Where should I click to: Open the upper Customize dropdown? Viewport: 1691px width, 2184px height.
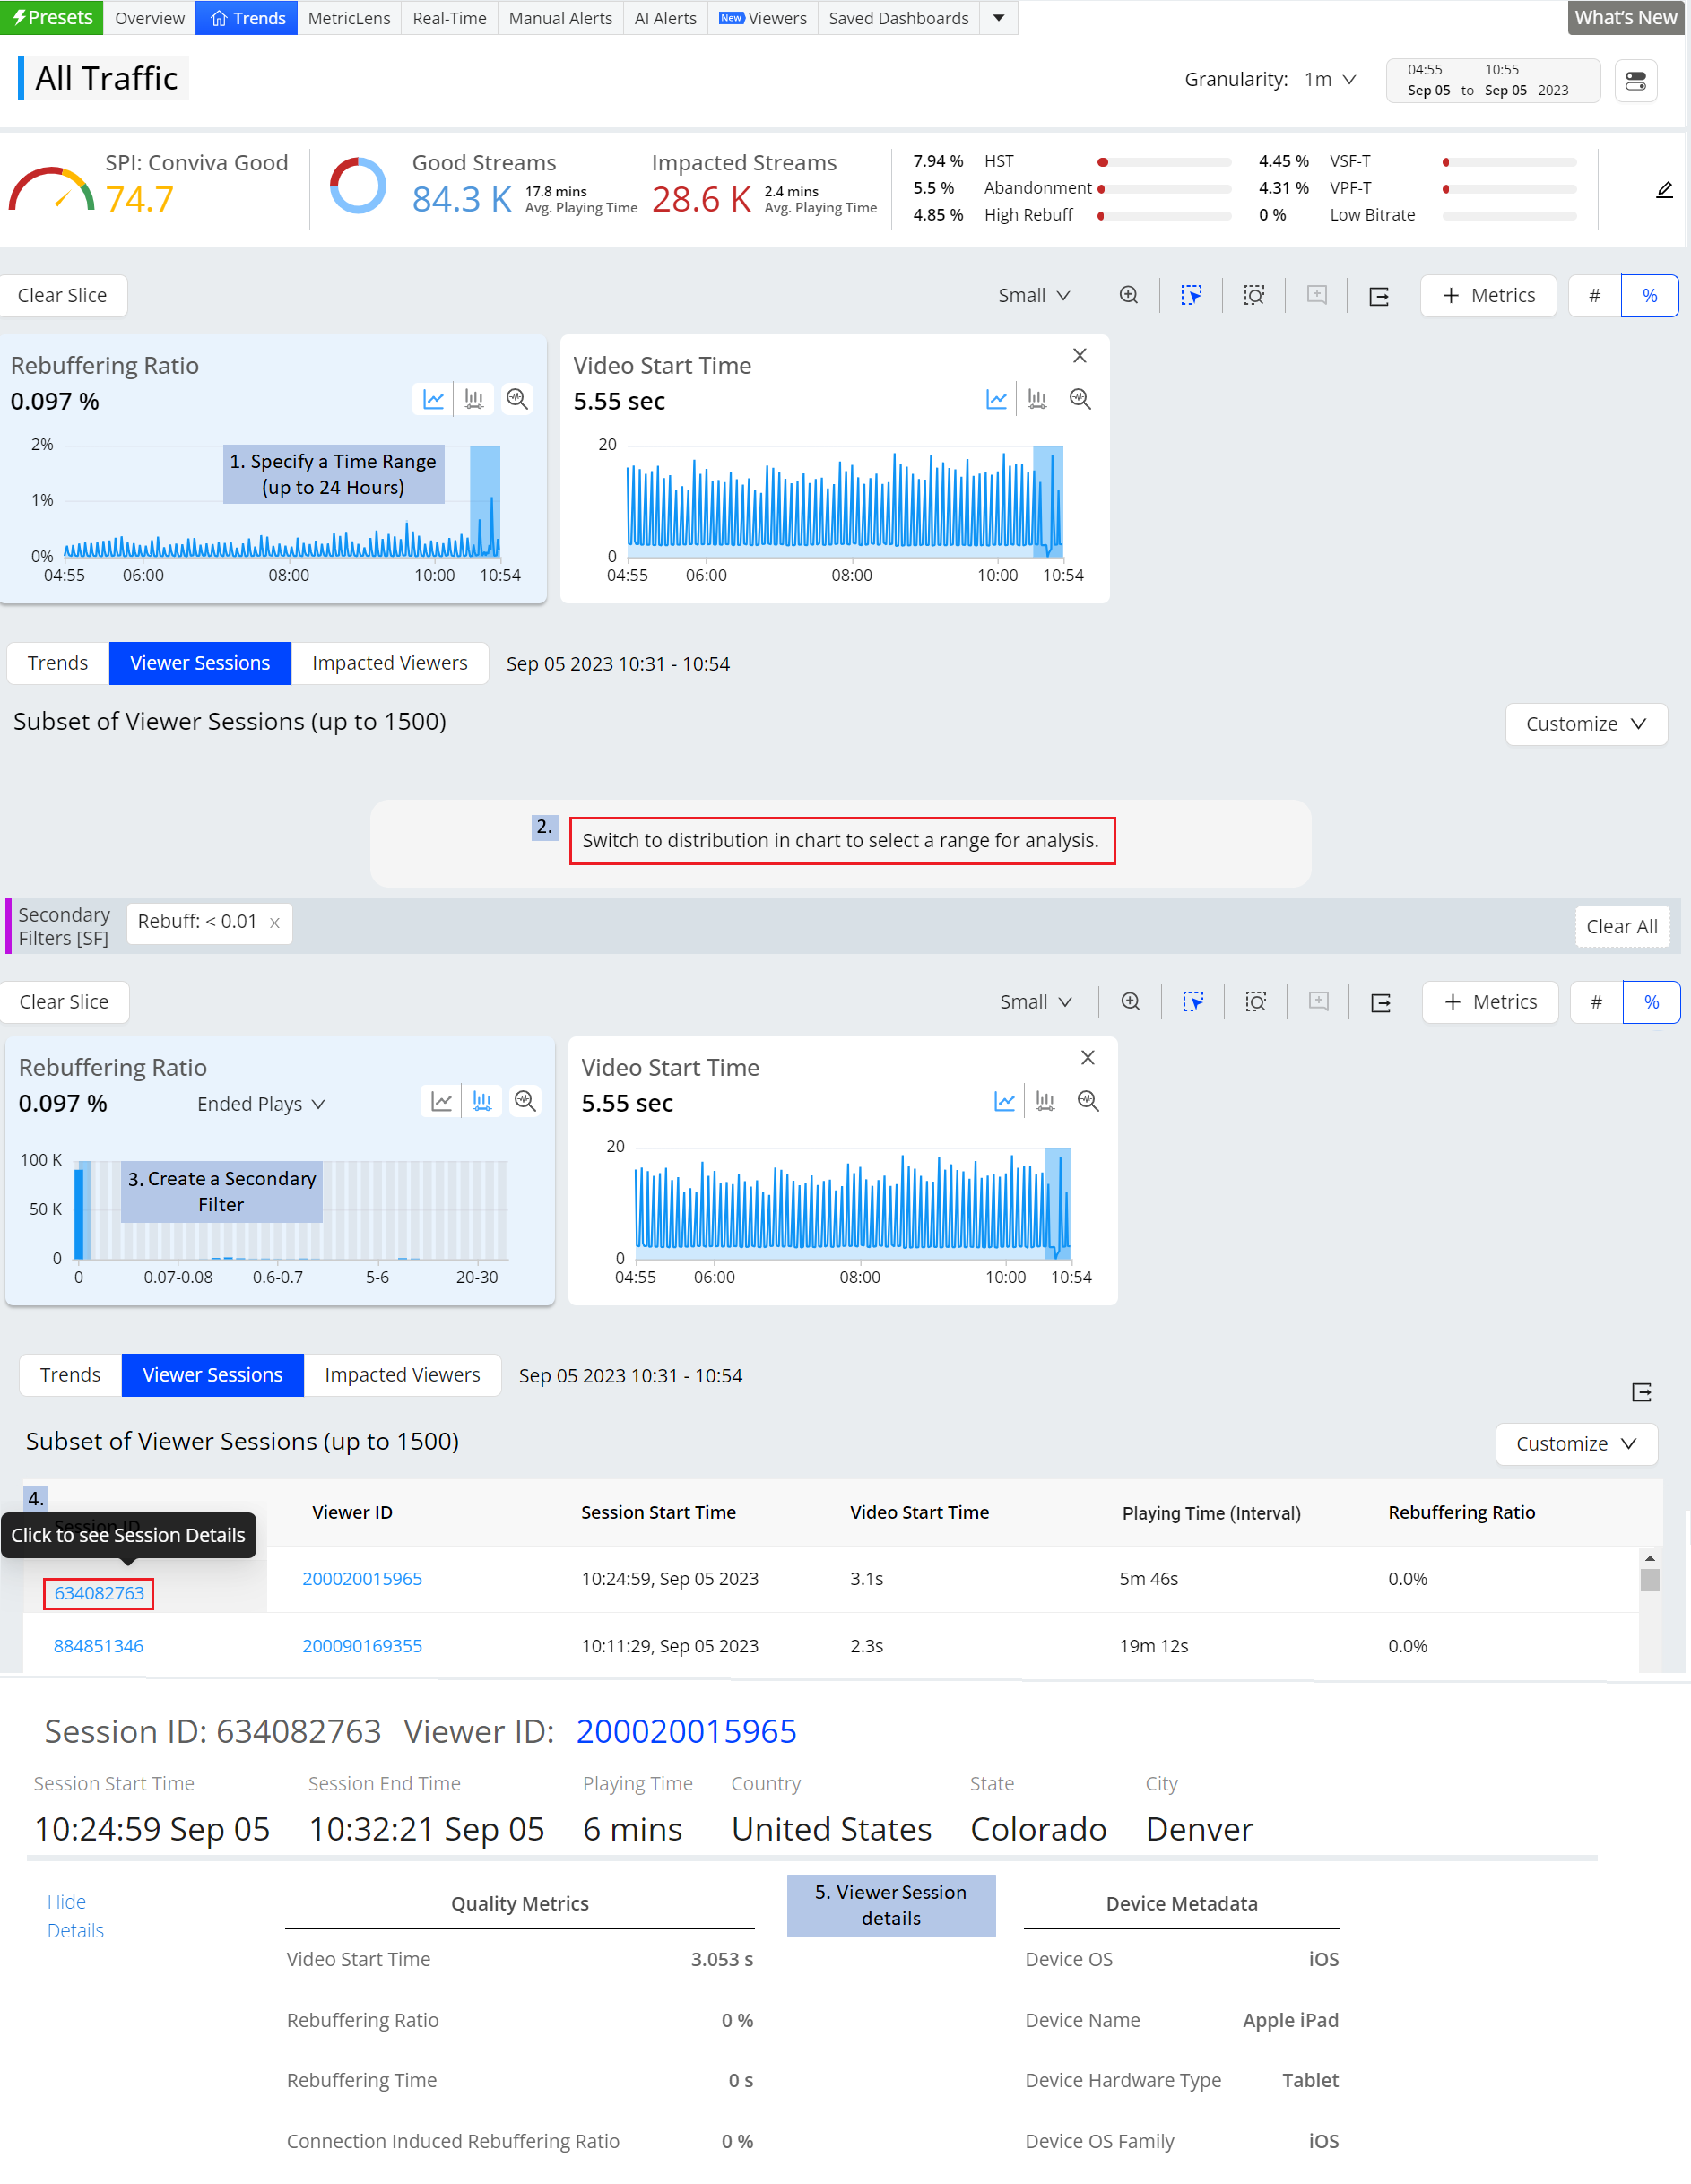tap(1585, 723)
